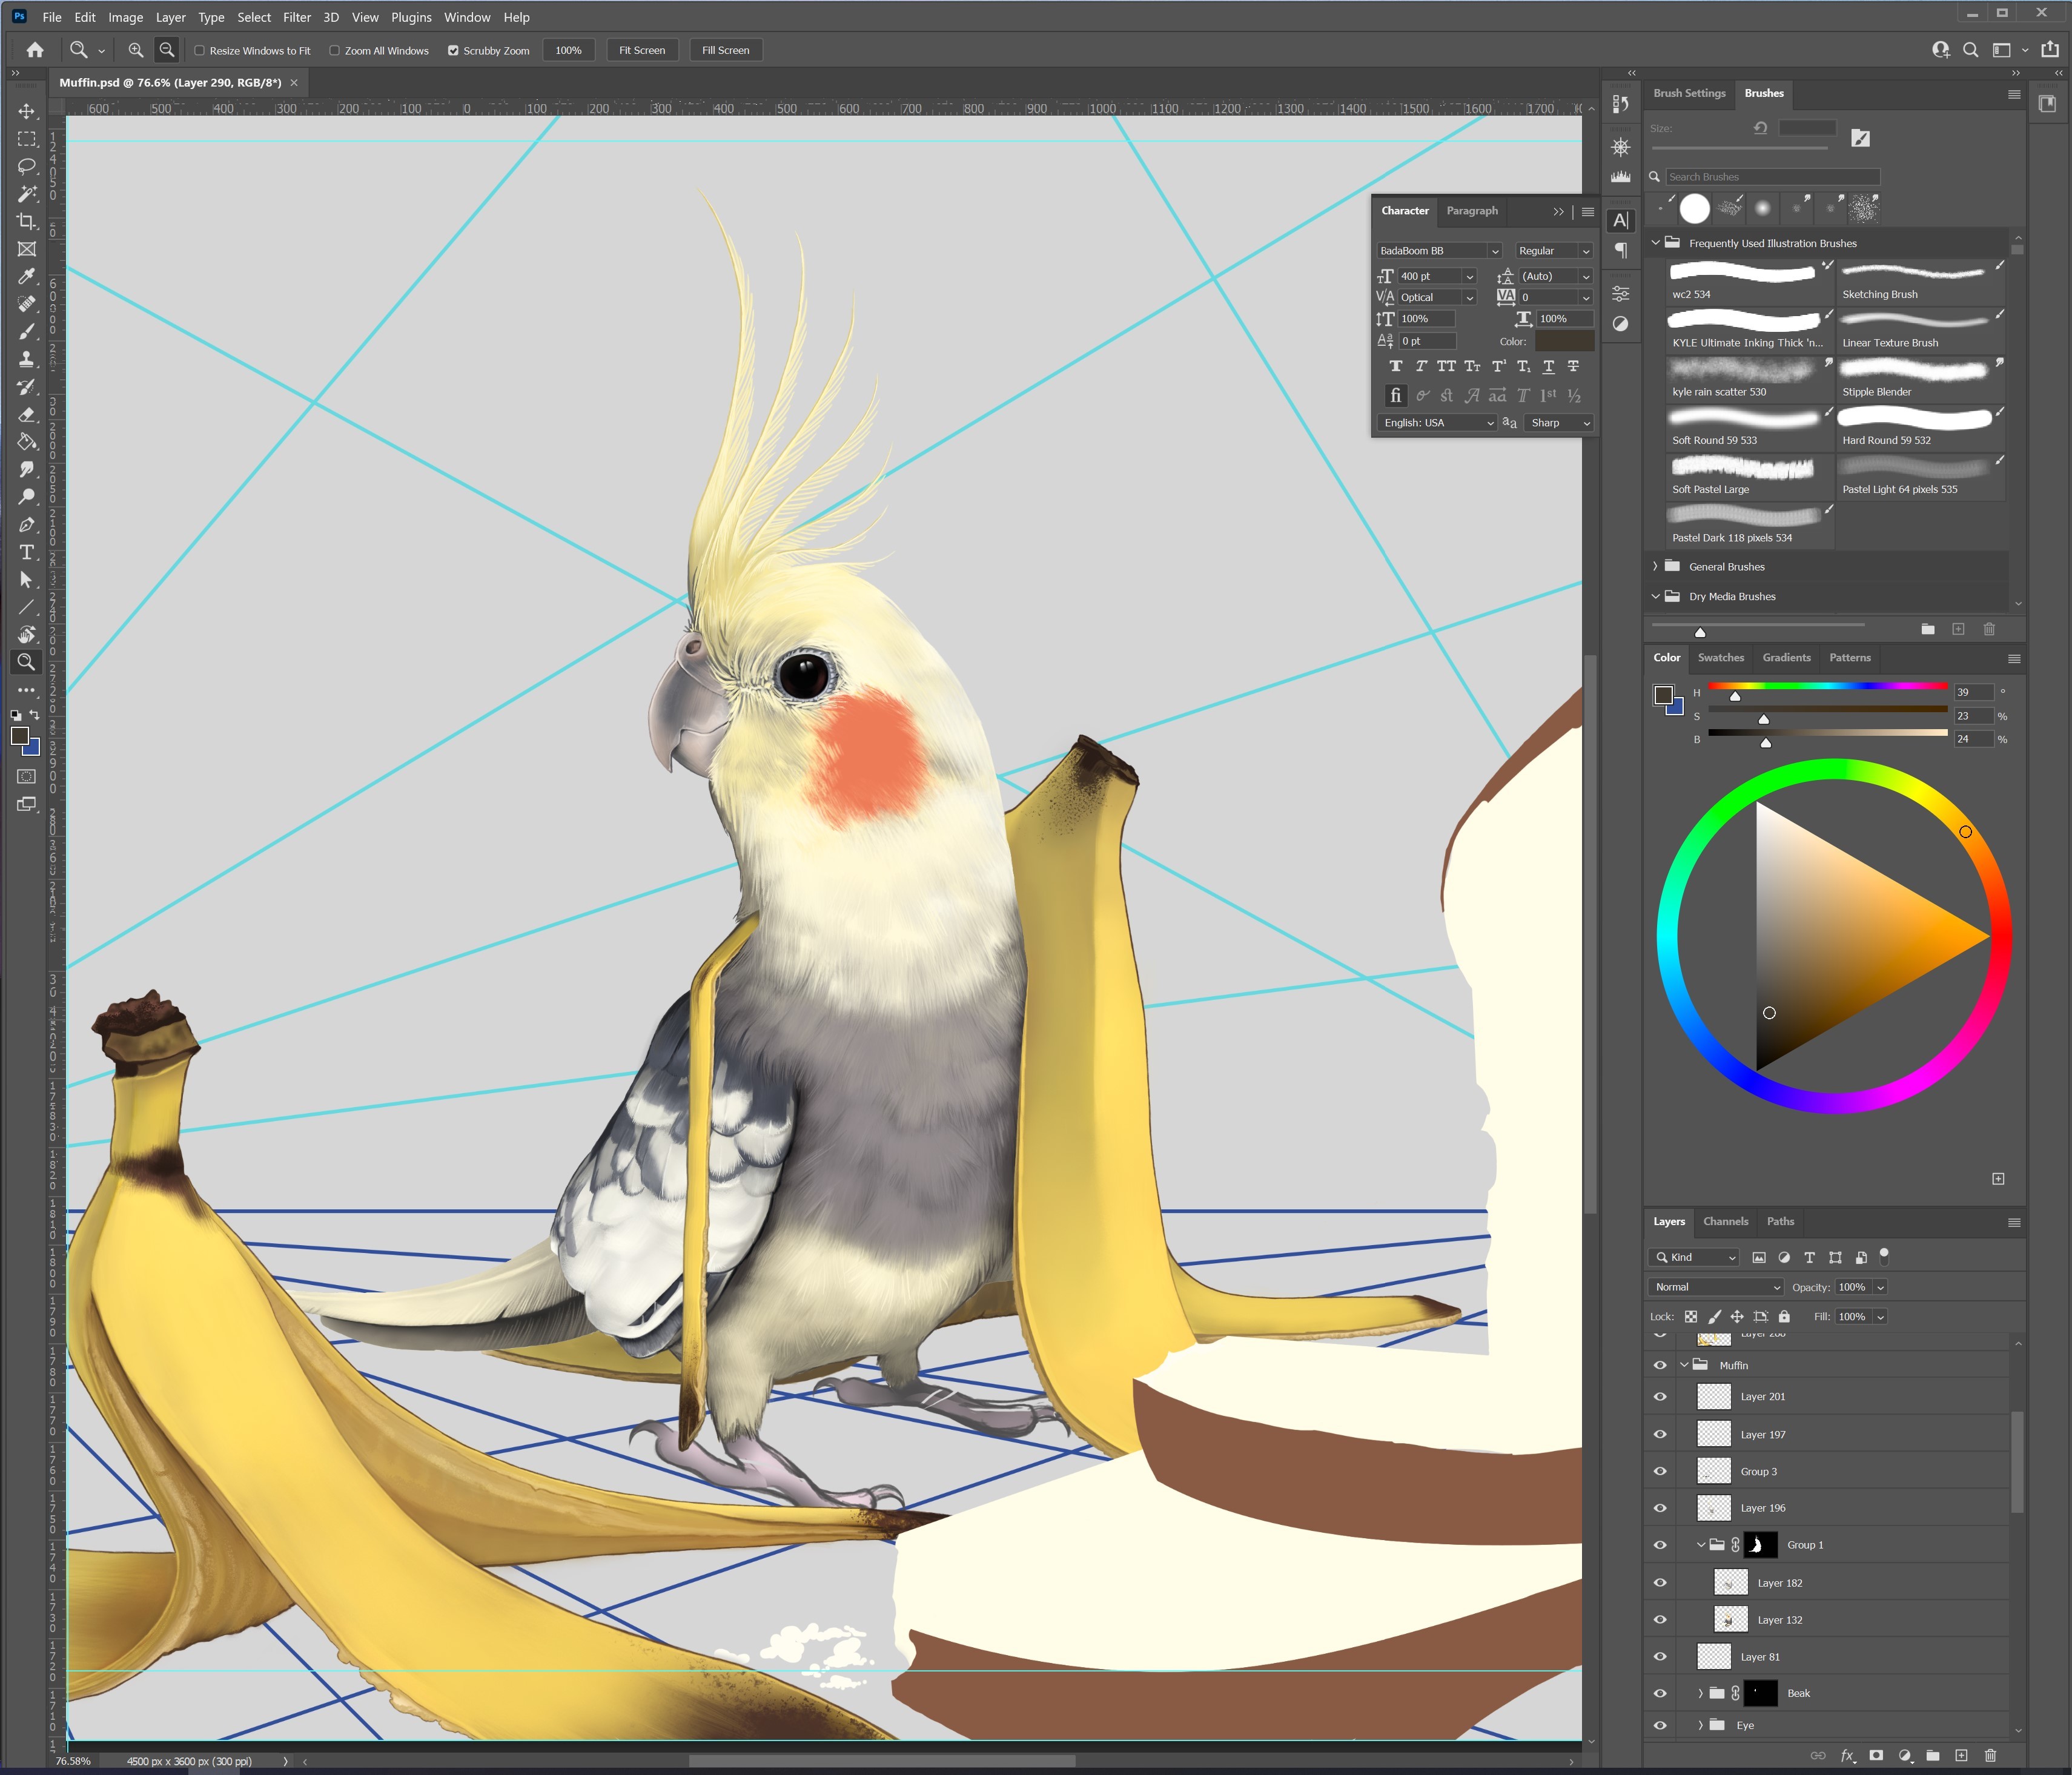The width and height of the screenshot is (2072, 1775).
Task: Select the Lasso tool
Action: 27,166
